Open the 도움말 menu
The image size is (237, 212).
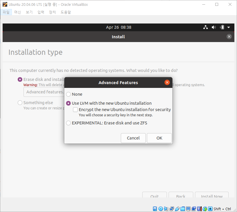66,12
